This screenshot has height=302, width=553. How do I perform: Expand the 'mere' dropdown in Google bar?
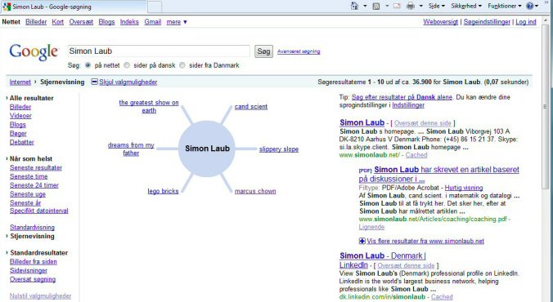pyautogui.click(x=177, y=22)
